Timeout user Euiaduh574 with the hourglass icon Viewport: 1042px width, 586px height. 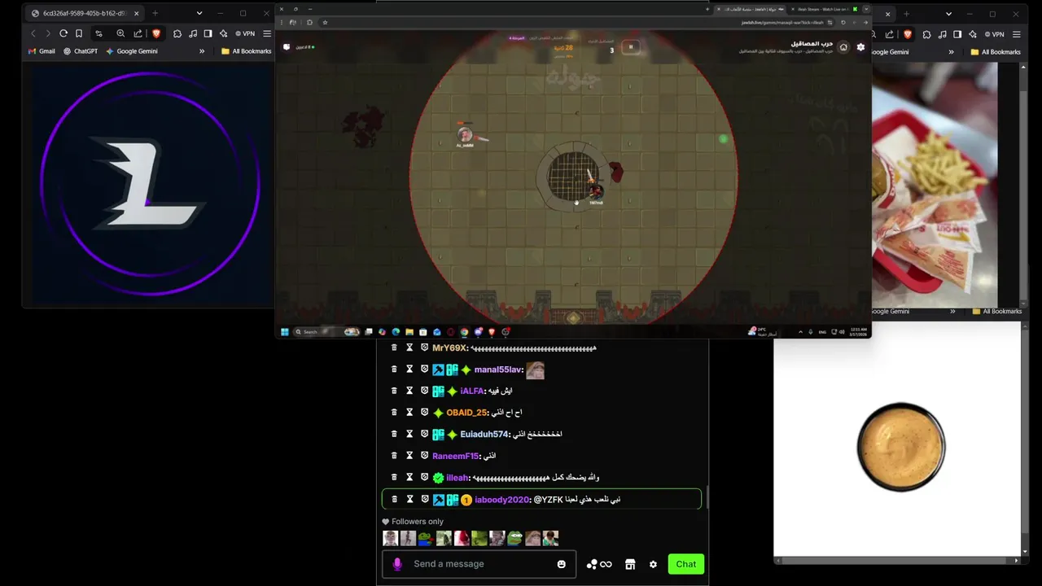[x=409, y=434]
